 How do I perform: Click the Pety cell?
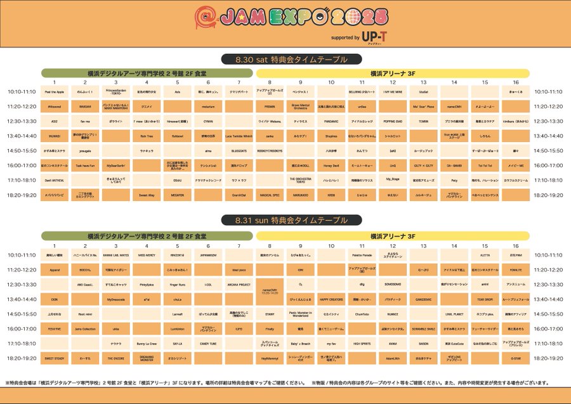click(454, 180)
